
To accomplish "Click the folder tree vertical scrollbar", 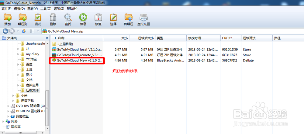I will [47, 108].
